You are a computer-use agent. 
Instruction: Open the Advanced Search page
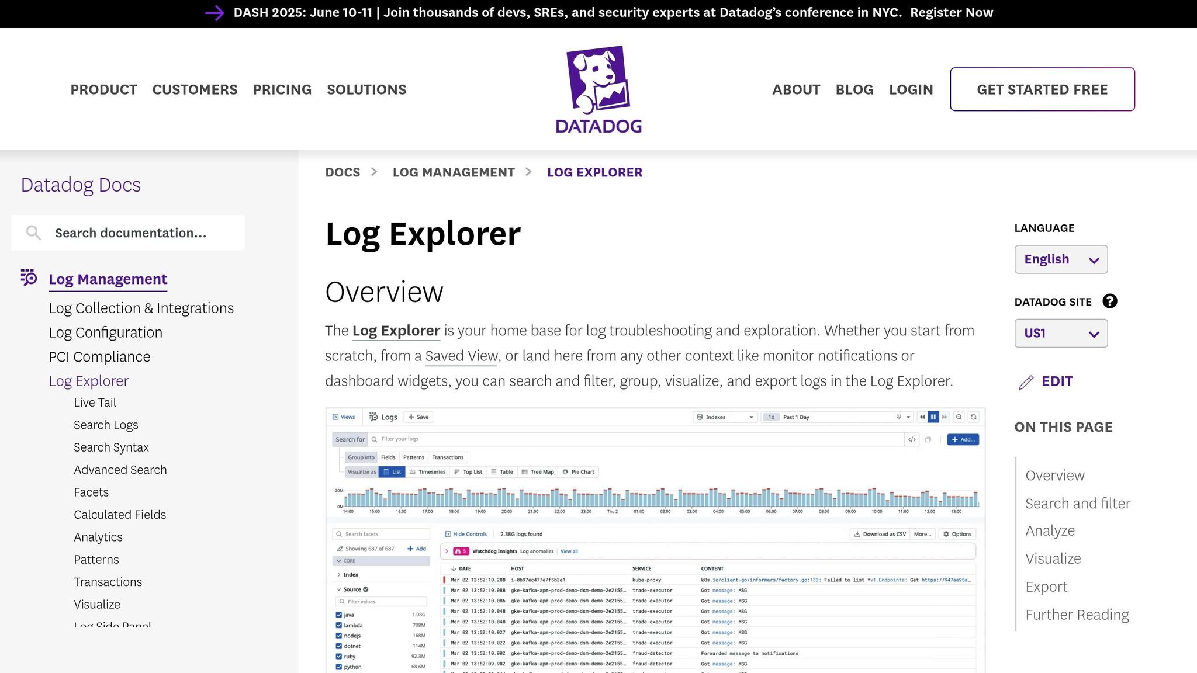pyautogui.click(x=120, y=470)
